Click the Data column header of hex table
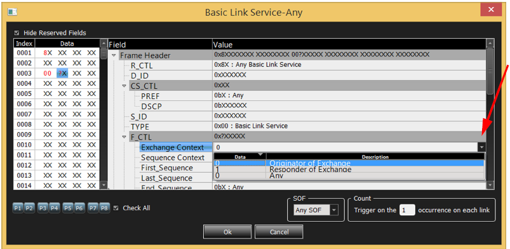 [67, 44]
